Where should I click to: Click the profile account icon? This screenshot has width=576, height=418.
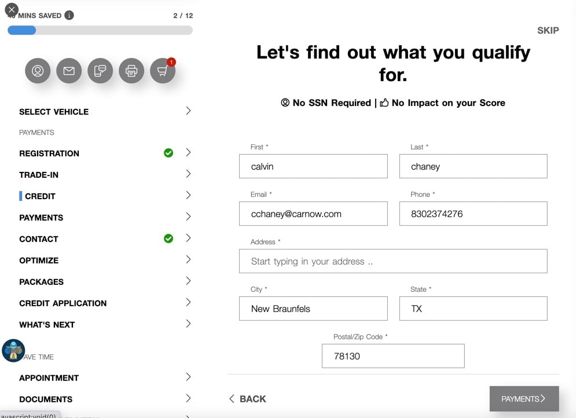38,71
